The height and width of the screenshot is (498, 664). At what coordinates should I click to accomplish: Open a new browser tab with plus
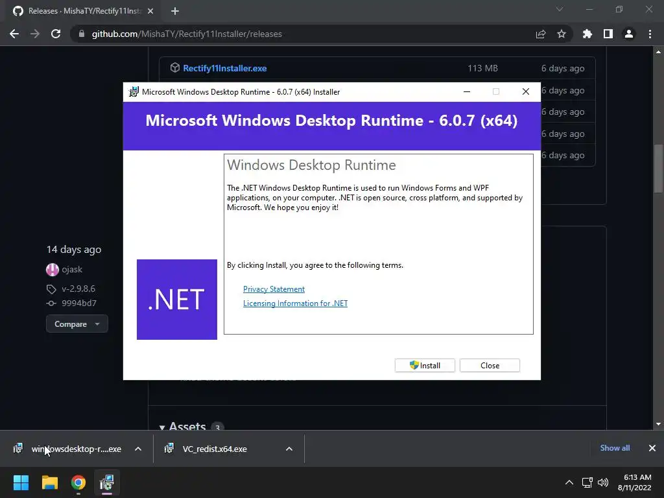175,11
